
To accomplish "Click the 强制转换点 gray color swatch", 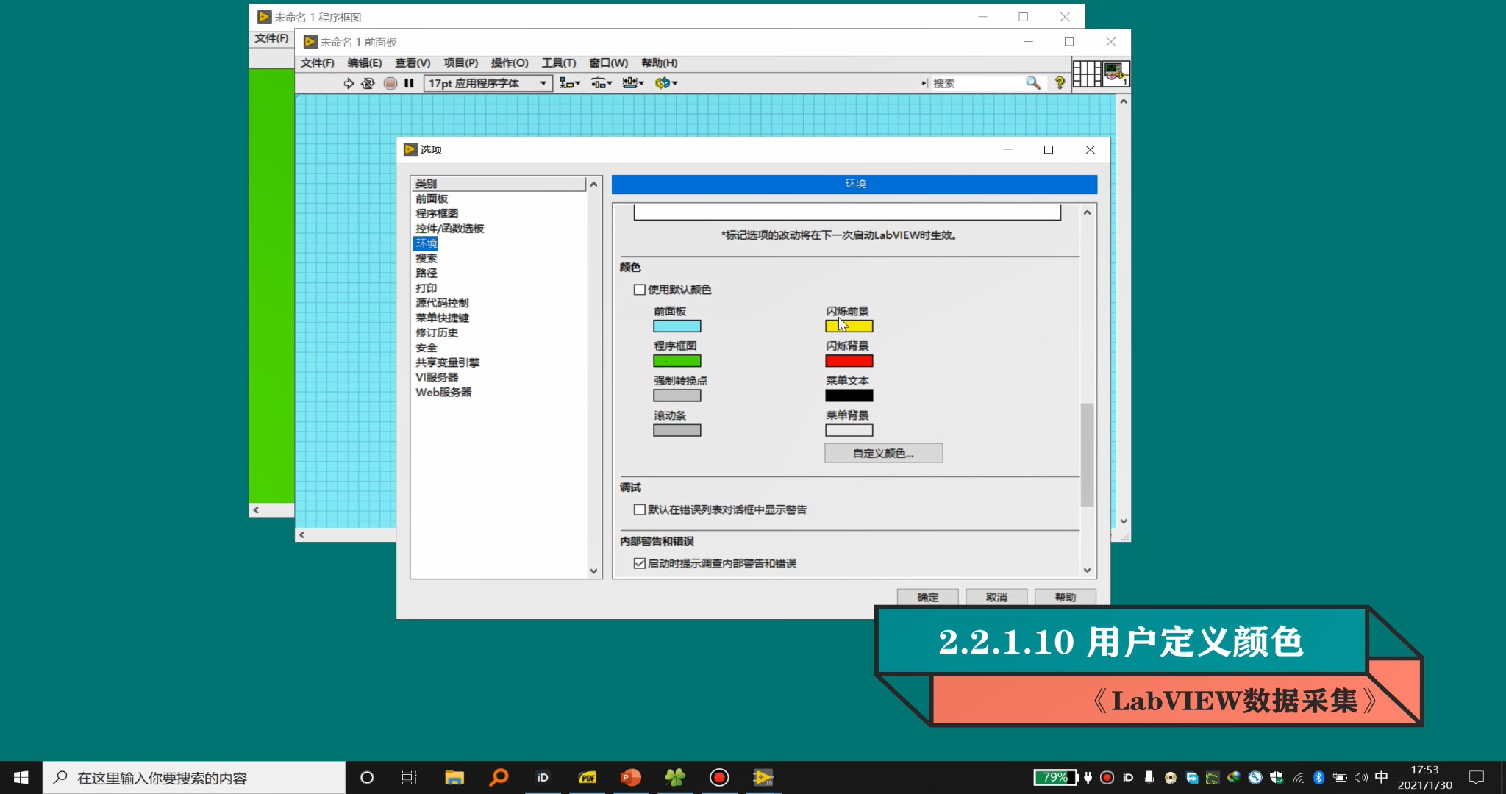I will (x=677, y=396).
